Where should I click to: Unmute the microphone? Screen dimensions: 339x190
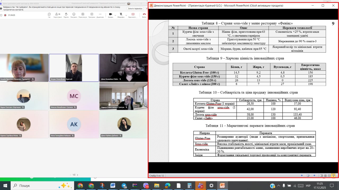point(121,14)
